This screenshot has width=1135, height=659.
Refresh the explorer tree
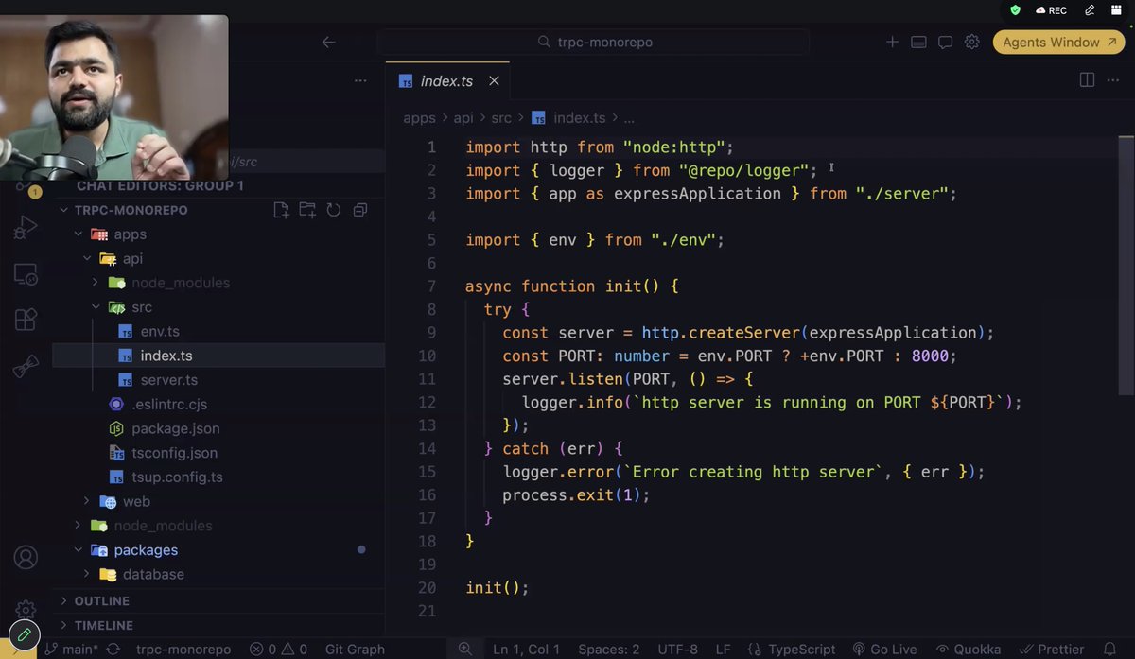tap(333, 210)
